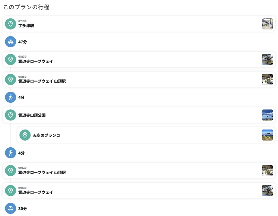Click the second walking icon before 09:20
Image resolution: width=278 pixels, height=216 pixels.
point(10,153)
